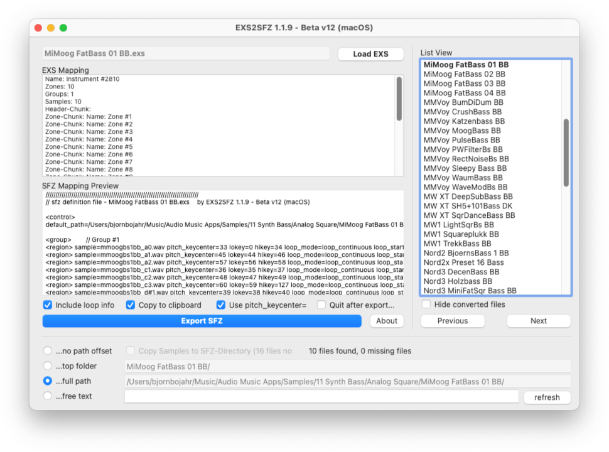
Task: Toggle the Include loop info checkbox
Action: click(48, 305)
